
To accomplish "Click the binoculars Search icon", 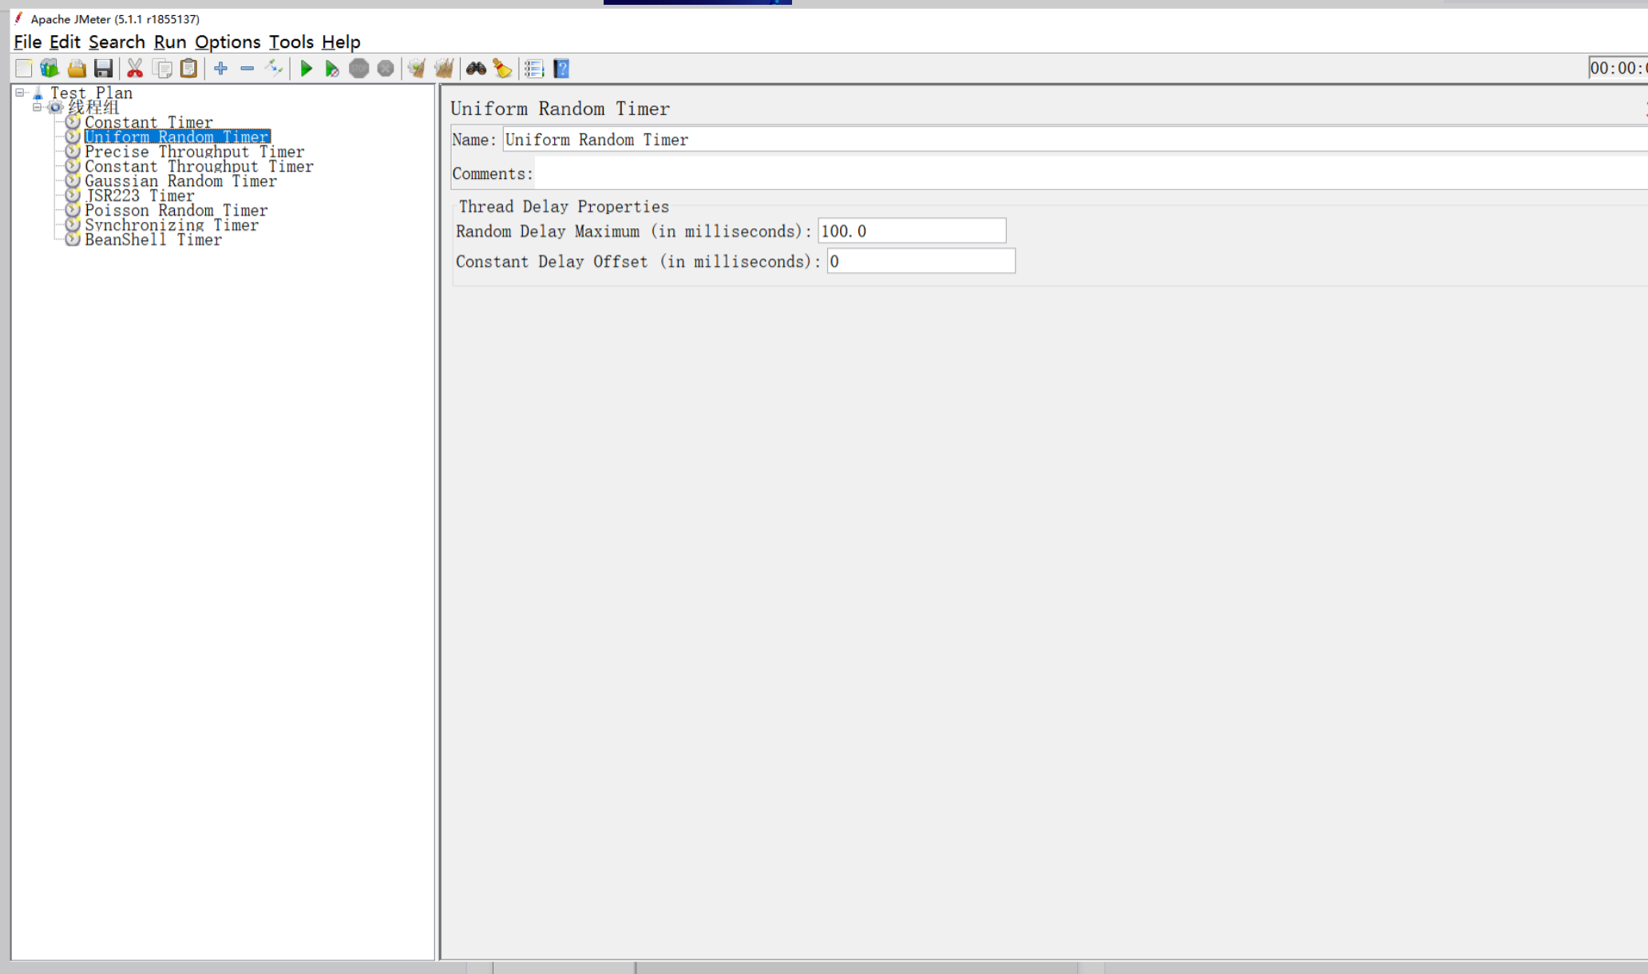I will click(x=476, y=69).
